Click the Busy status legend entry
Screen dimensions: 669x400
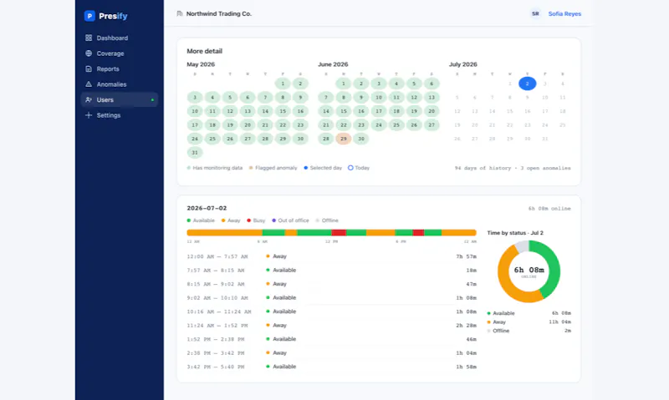click(x=256, y=220)
